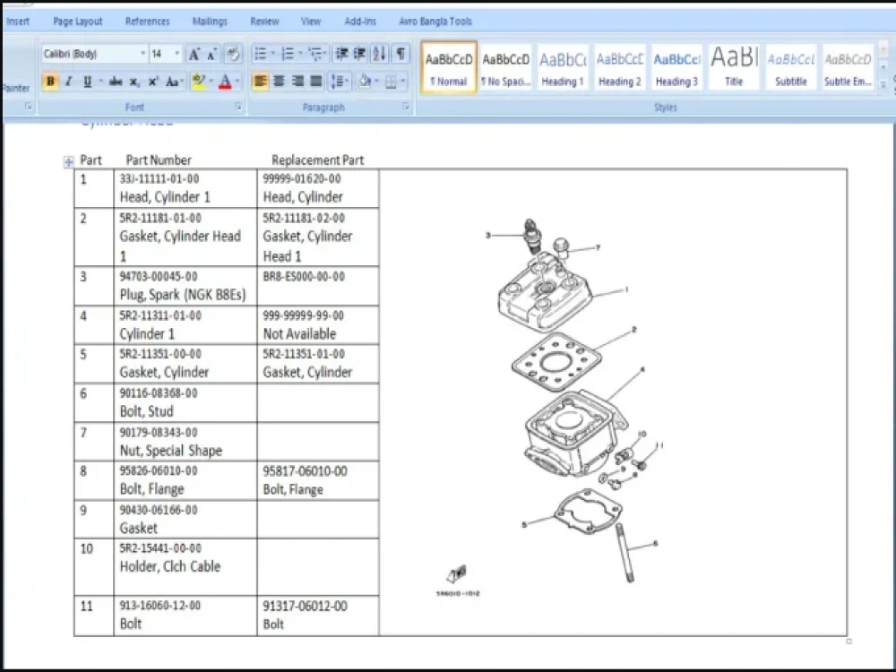
Task: Click the 'Plug, Spark (NGK B8Es)' text
Action: coord(183,295)
